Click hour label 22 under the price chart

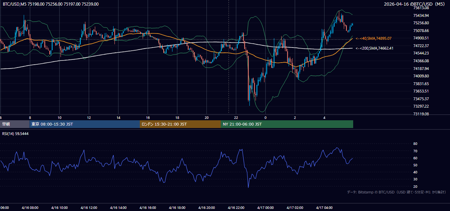(236, 117)
